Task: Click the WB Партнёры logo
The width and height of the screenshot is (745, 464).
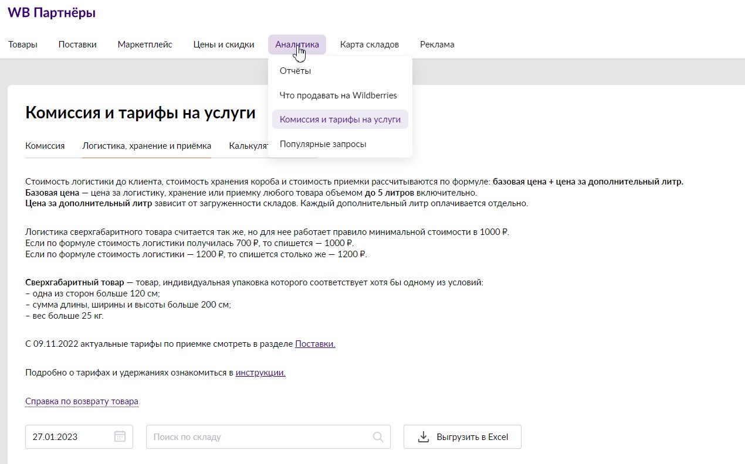Action: pyautogui.click(x=52, y=13)
